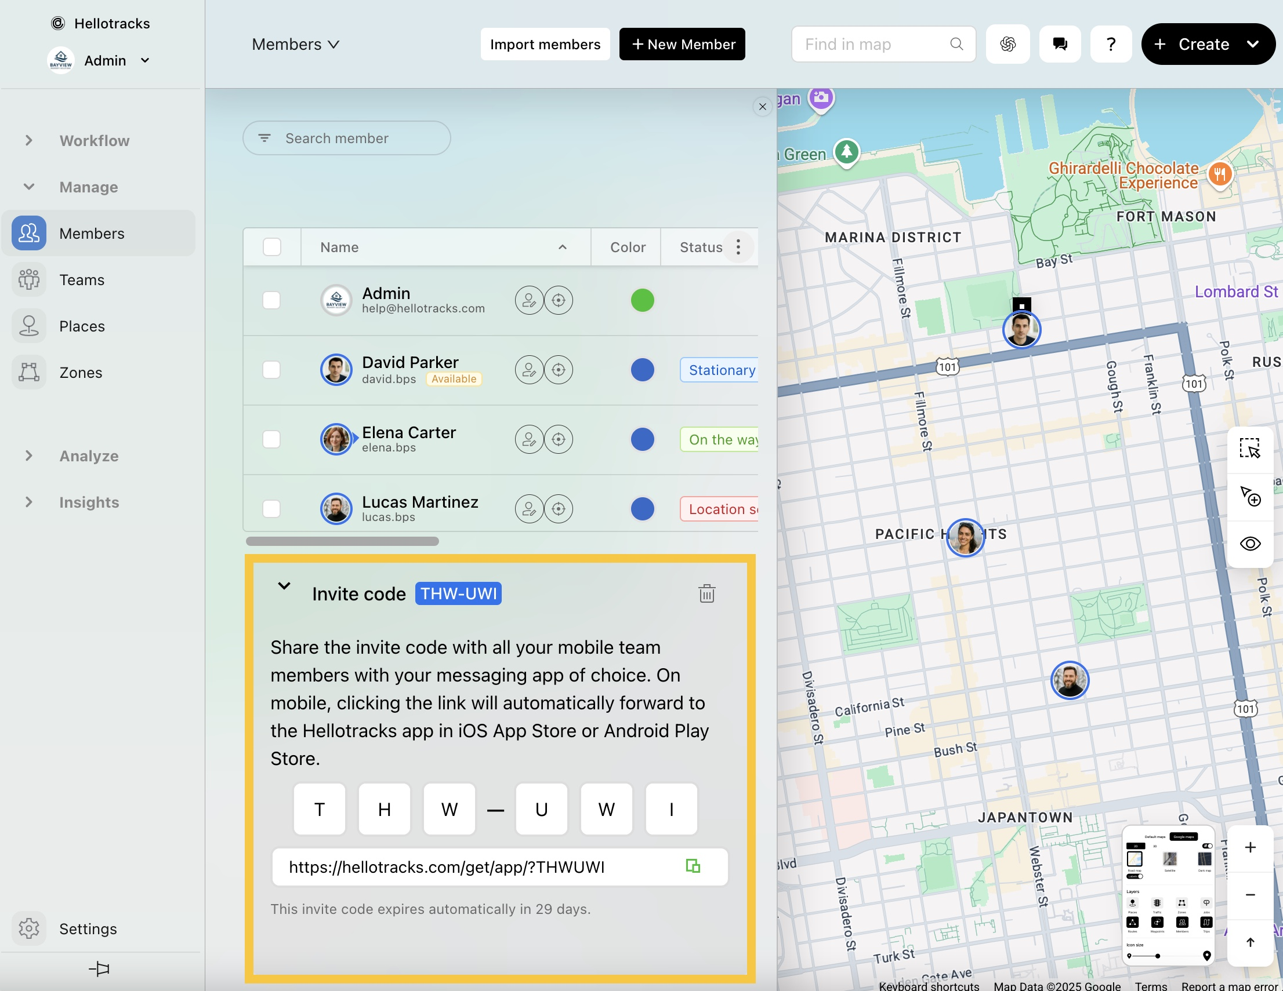
Task: Copy the invite link with copy icon
Action: coord(693,866)
